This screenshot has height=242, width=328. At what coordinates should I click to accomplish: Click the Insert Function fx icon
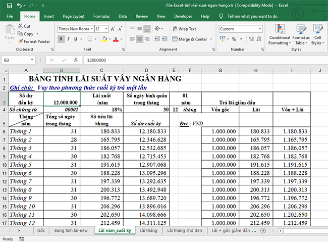[x=76, y=60]
